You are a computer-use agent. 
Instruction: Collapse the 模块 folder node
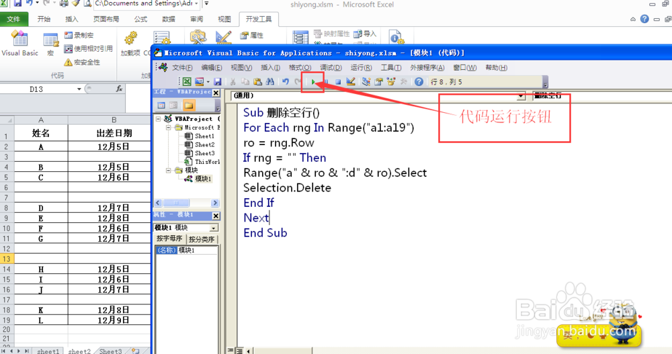[x=169, y=170]
